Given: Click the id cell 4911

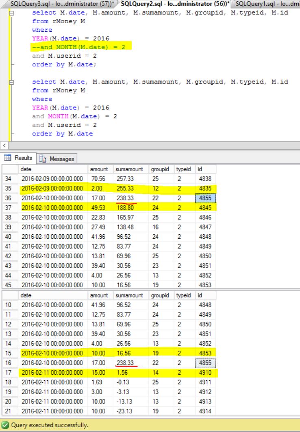Looking at the screenshot, I should [x=205, y=382].
